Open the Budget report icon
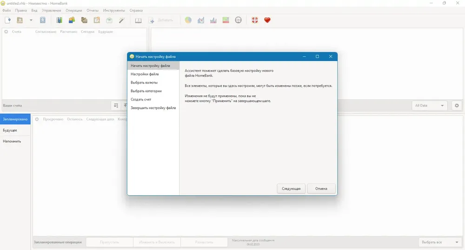The image size is (465, 250). (x=226, y=20)
